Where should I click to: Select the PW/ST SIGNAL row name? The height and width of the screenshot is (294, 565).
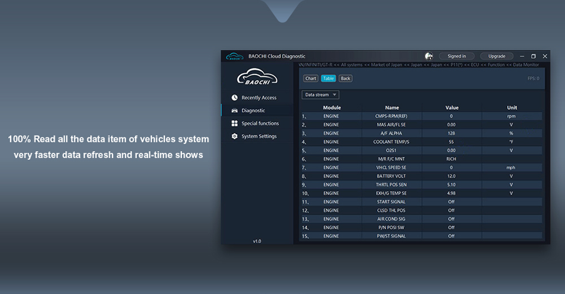pyautogui.click(x=391, y=236)
